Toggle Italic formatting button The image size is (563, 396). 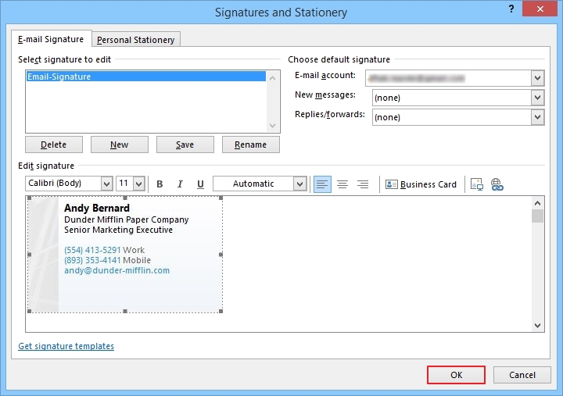point(180,184)
